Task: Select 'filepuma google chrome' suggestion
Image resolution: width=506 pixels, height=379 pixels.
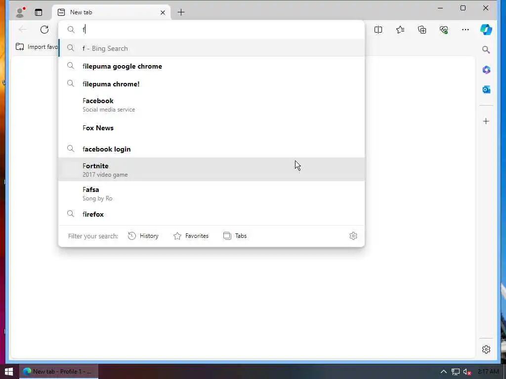Action: click(211, 66)
